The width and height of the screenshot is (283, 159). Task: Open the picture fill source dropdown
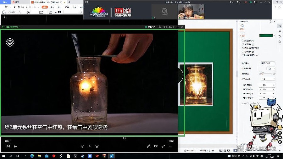tap(268, 63)
